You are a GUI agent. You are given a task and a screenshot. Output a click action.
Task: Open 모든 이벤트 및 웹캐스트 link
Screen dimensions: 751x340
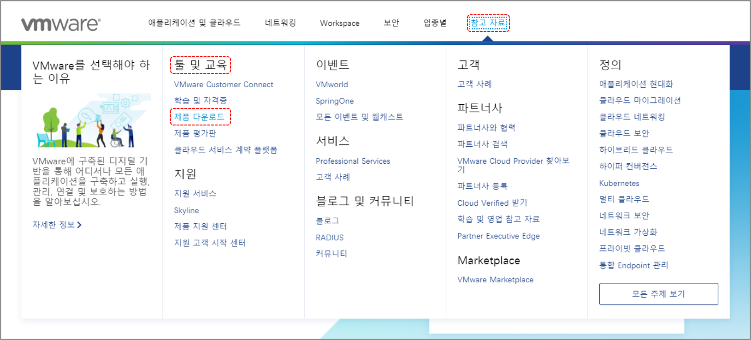coord(359,117)
